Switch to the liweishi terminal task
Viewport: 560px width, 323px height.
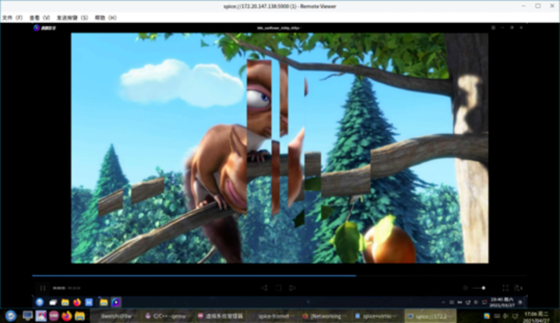pos(116,316)
